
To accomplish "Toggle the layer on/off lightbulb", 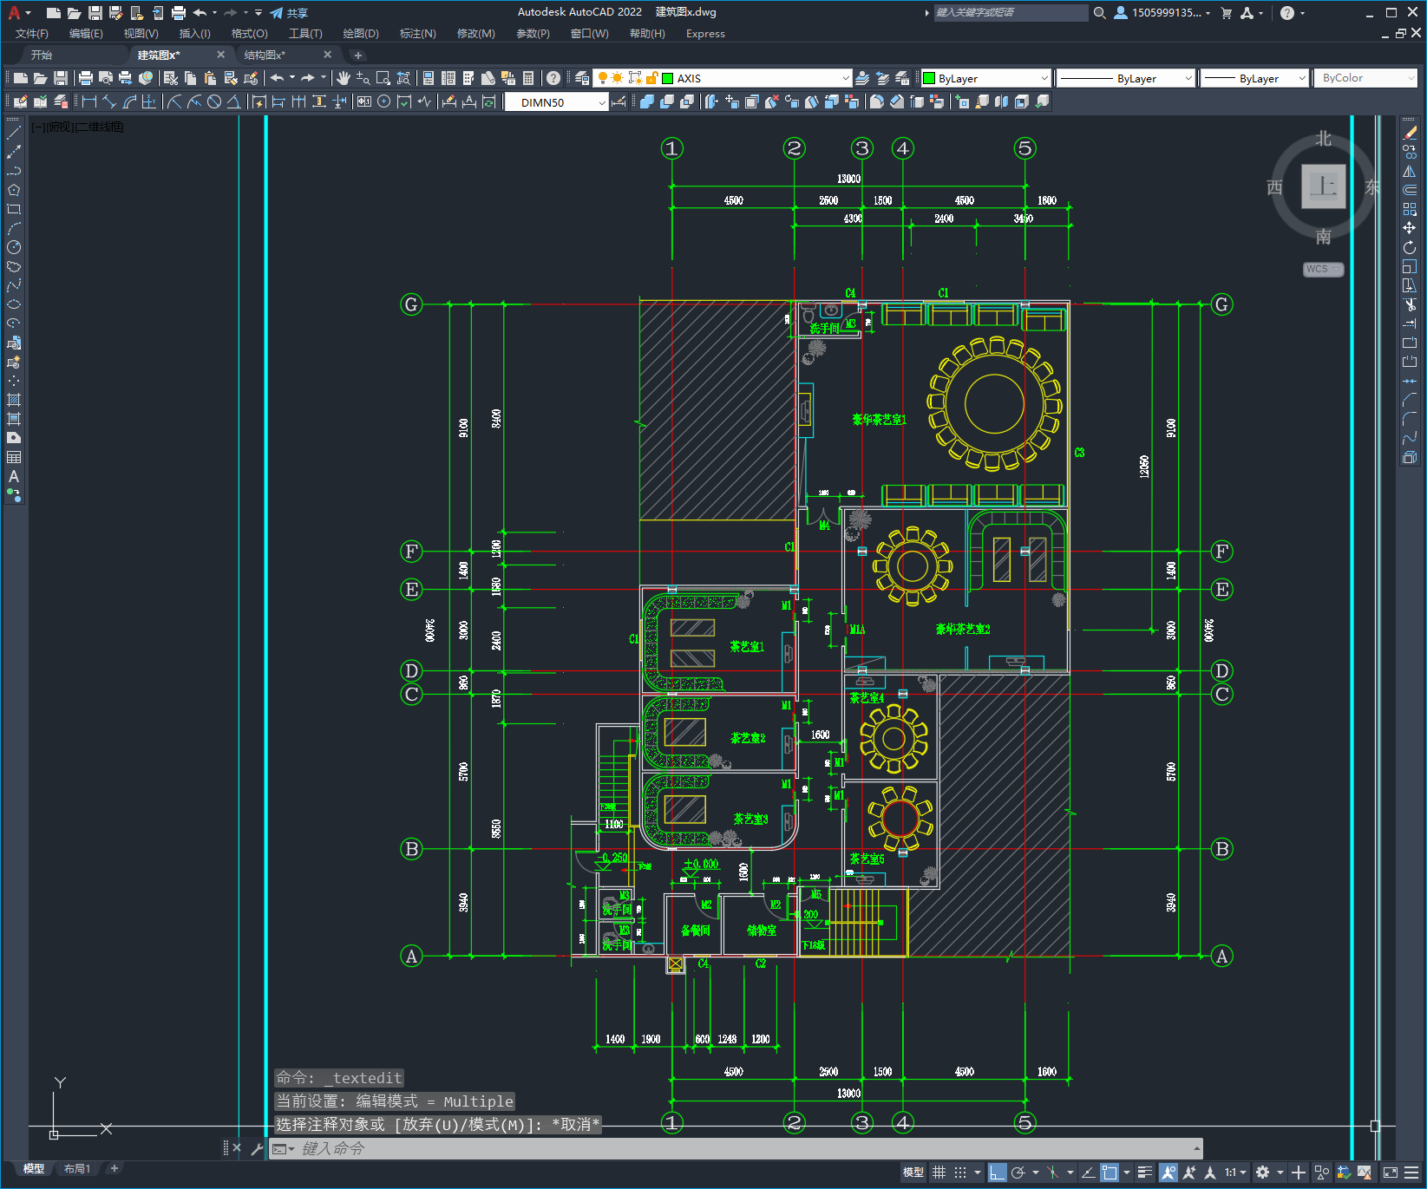I will coord(603,78).
